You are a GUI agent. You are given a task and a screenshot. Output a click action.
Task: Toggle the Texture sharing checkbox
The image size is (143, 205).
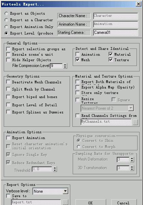click(x=111, y=60)
